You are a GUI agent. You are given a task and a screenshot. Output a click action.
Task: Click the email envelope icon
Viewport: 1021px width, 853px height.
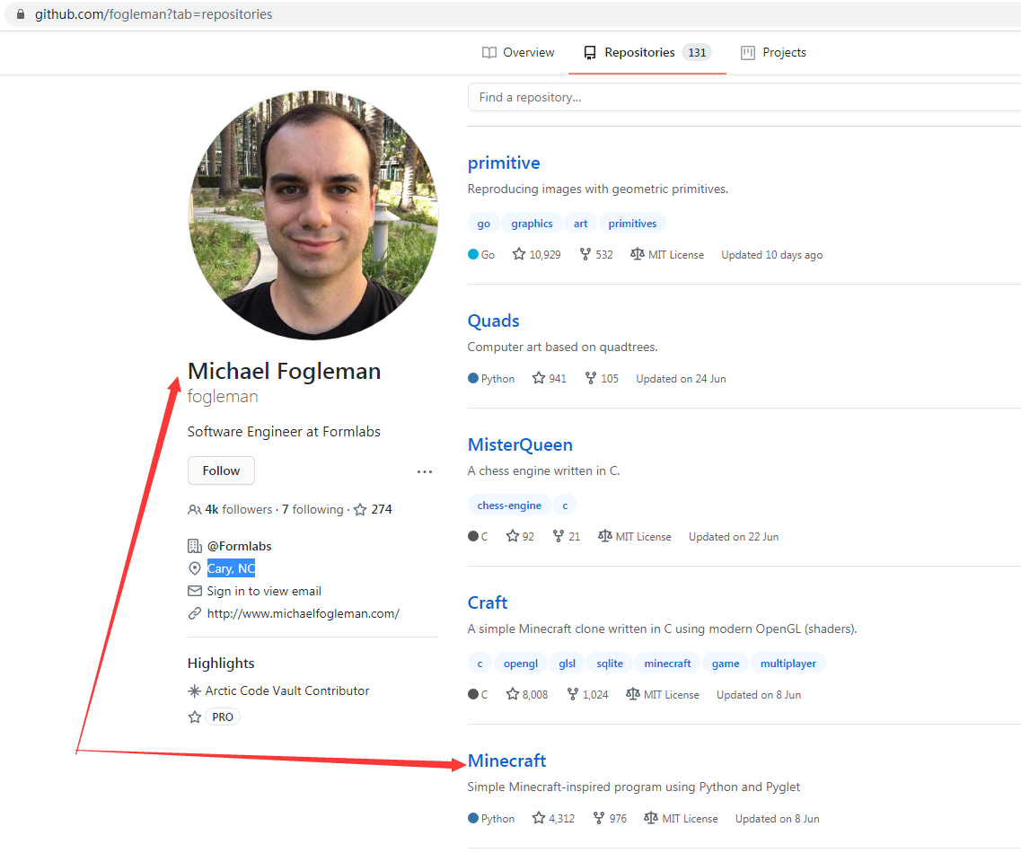pos(195,591)
